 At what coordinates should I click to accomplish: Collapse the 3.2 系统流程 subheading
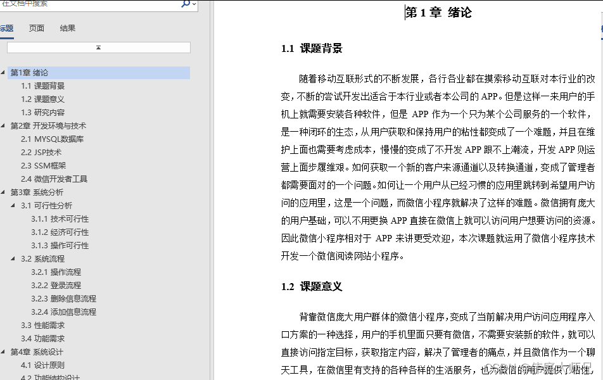pos(13,258)
